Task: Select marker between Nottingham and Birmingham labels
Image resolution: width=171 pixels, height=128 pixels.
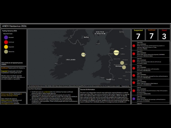Action: coord(122,63)
